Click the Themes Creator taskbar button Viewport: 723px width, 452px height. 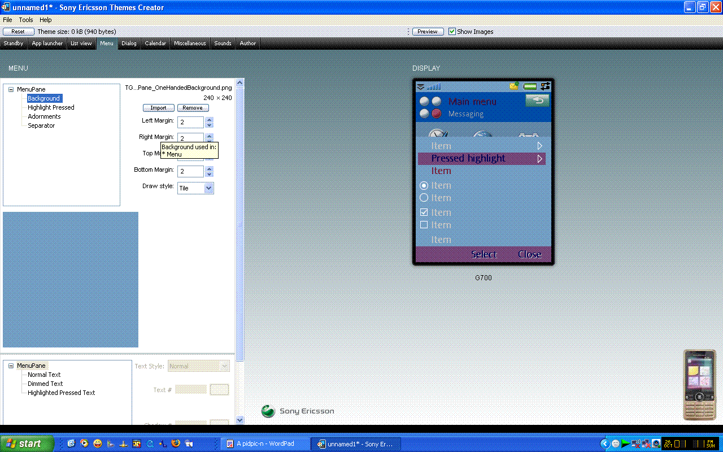coord(356,444)
